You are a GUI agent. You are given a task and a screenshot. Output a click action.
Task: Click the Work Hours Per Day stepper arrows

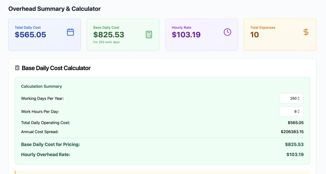tap(299, 111)
